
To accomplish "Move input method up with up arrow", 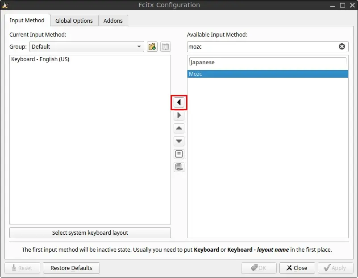I will tap(179, 128).
